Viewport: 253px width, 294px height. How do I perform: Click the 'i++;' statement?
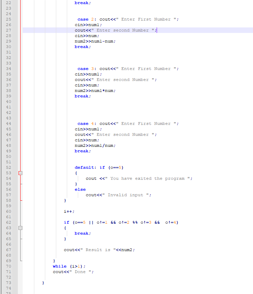pos(69,212)
